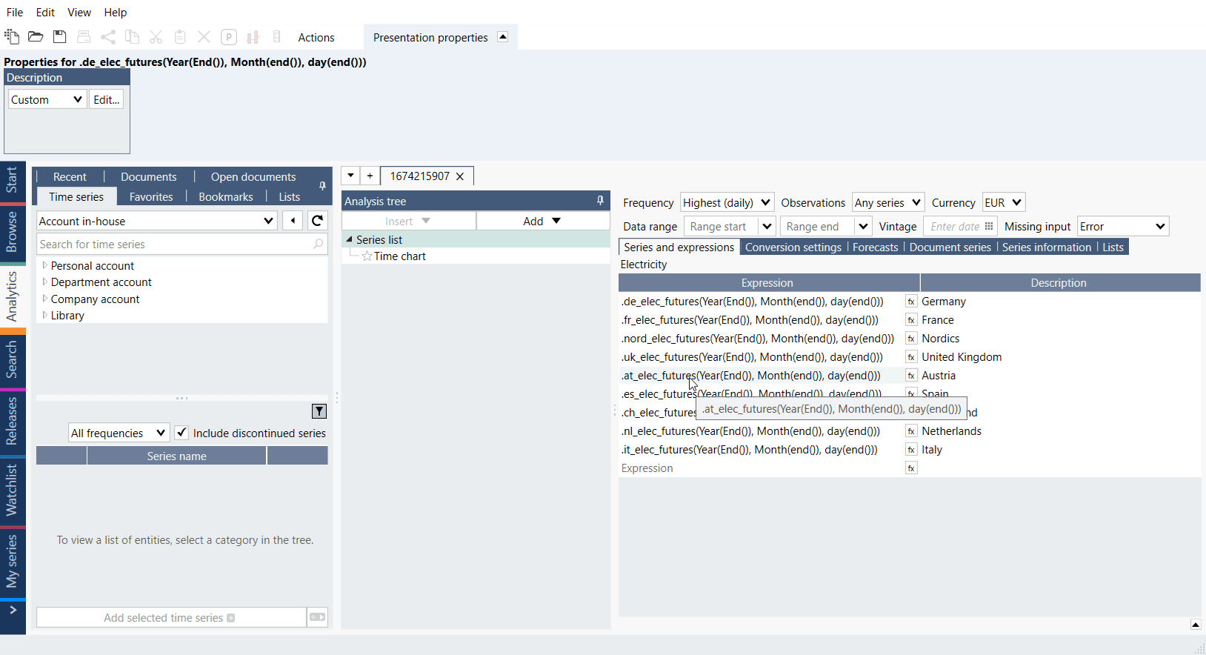Uncheck Include discontinued series

coord(181,433)
